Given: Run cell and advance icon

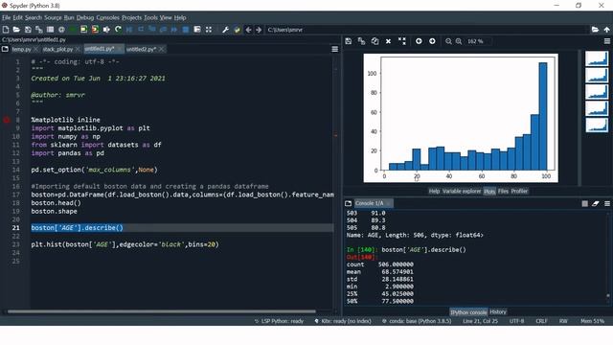Looking at the screenshot, I should (x=95, y=30).
